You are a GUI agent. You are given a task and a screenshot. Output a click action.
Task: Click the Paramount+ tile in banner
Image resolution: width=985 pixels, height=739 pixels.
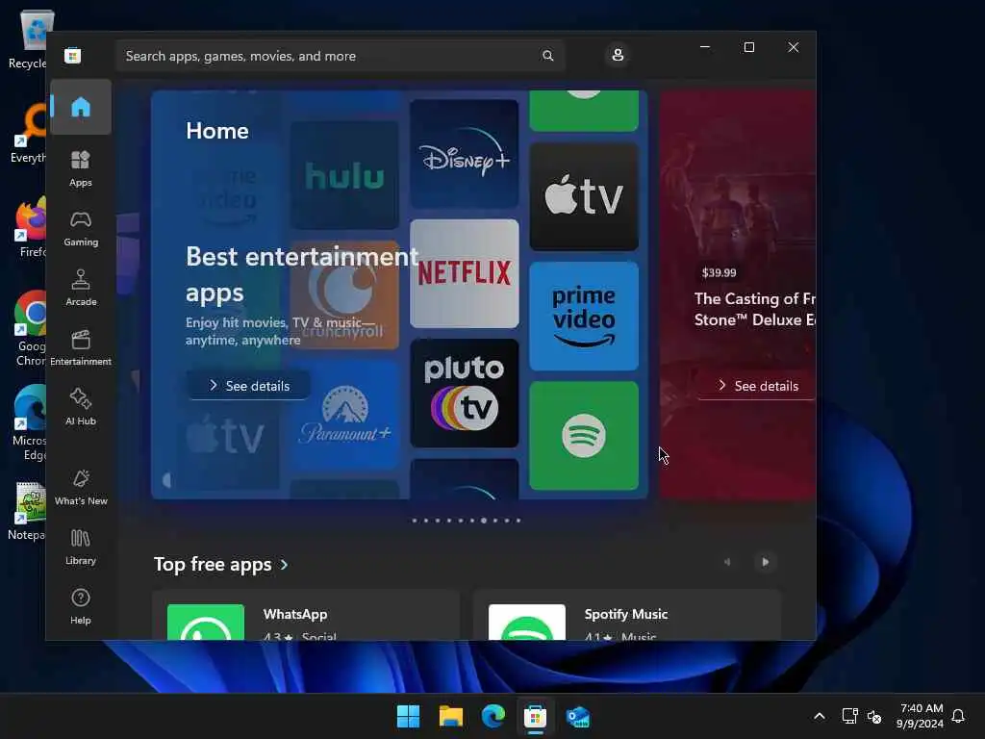(344, 415)
